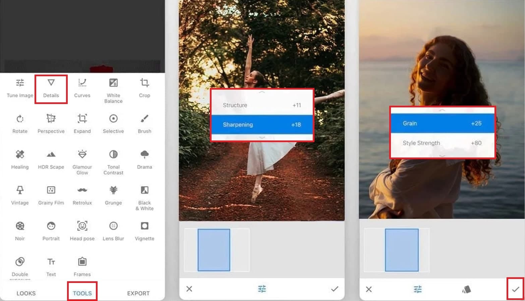Select the Grainy Film filter
The height and width of the screenshot is (301, 525).
pyautogui.click(x=51, y=195)
